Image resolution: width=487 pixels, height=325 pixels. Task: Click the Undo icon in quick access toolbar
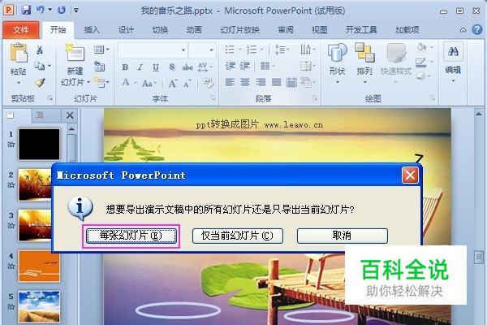tap(40, 10)
